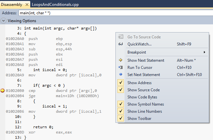213x140 pixels.
Task: Click the Viewing Options label
Action: pos(22,21)
